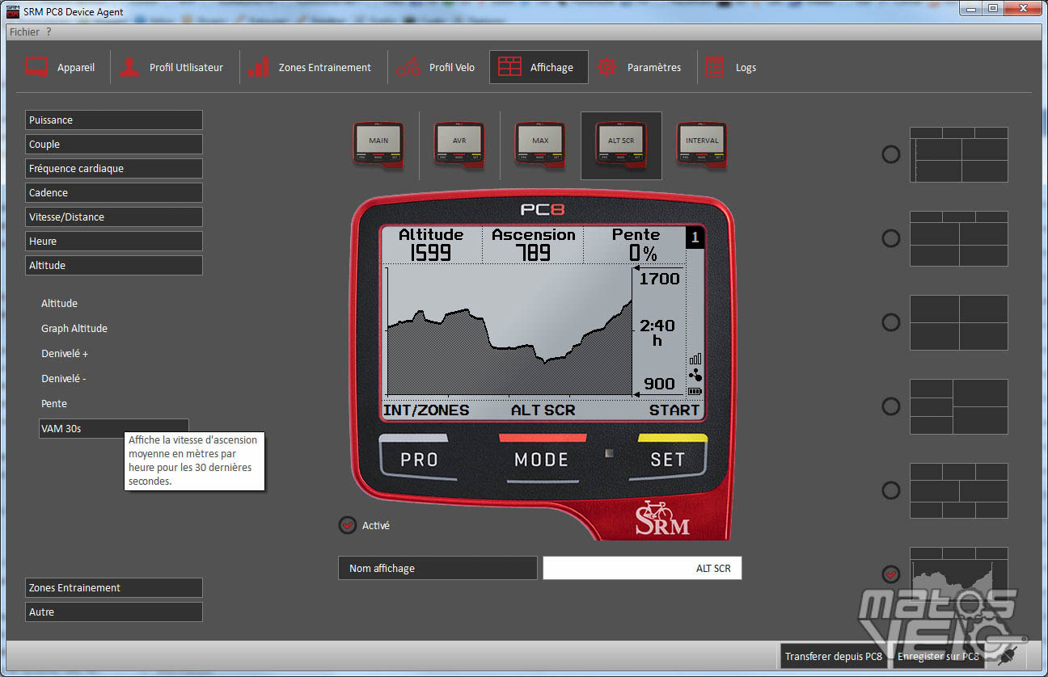Click the Altitude 1599 display field

(x=431, y=245)
